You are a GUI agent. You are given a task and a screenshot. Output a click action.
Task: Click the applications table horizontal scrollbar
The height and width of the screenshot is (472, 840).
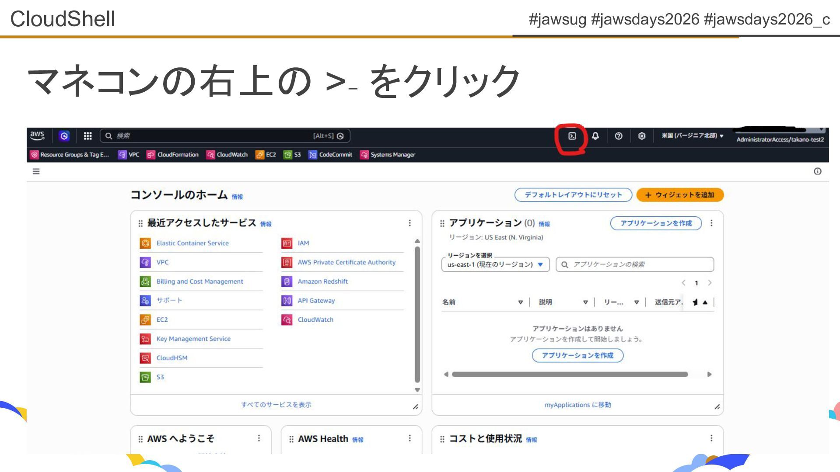[570, 375]
